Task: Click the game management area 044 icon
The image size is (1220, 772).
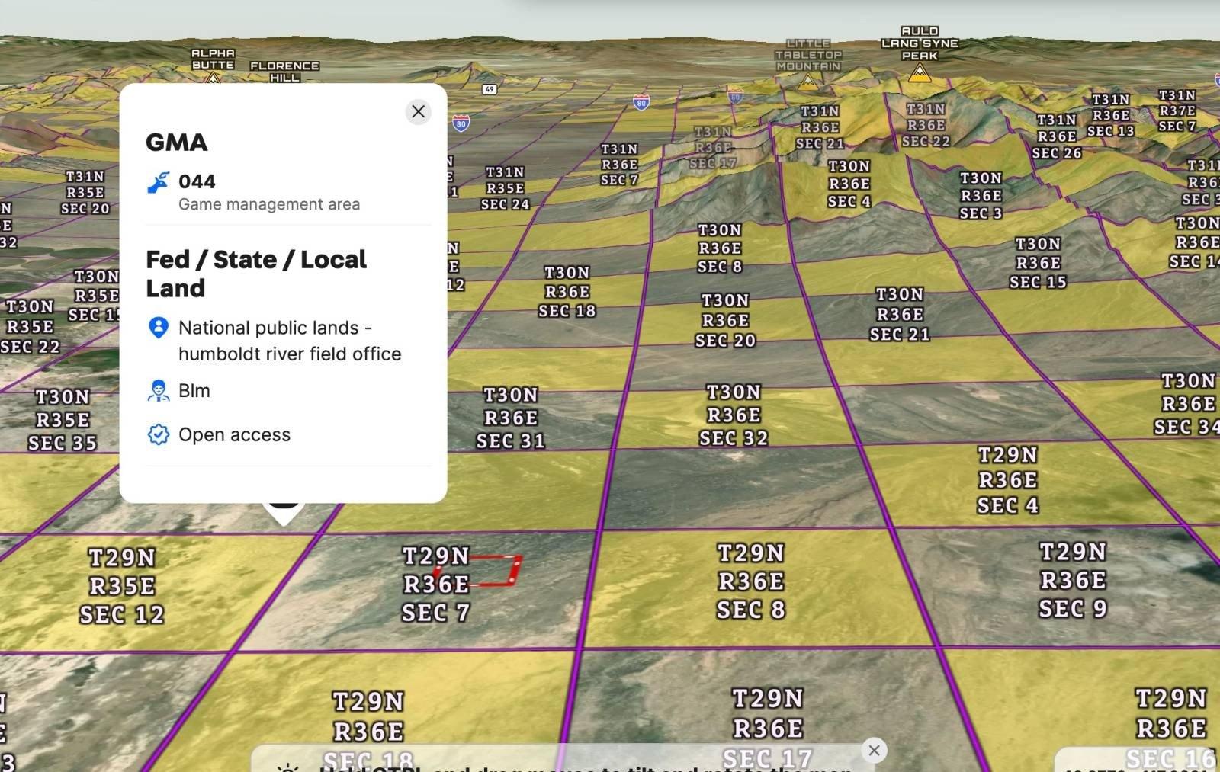Action: point(159,182)
